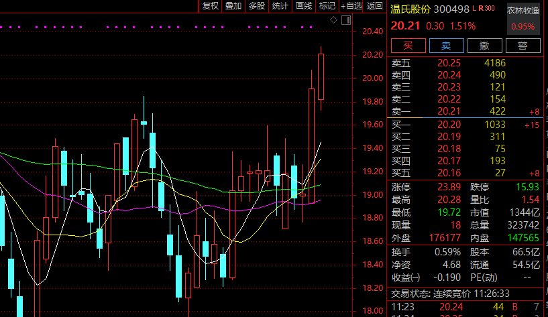Click the 撤 cancel order button
Image resolution: width=548 pixels, height=317 pixels.
(x=485, y=46)
